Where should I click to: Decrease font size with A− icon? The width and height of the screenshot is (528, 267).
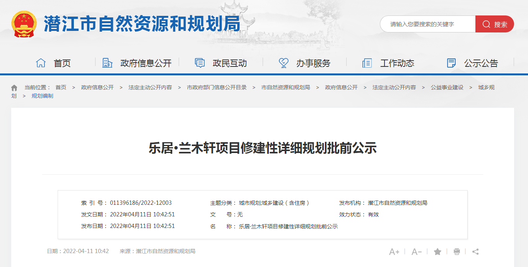coord(416,252)
